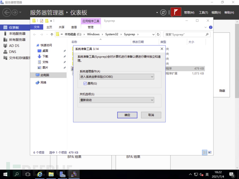
Task: Launch Internet Explorer from the taskbar
Action: pyautogui.click(x=39, y=174)
